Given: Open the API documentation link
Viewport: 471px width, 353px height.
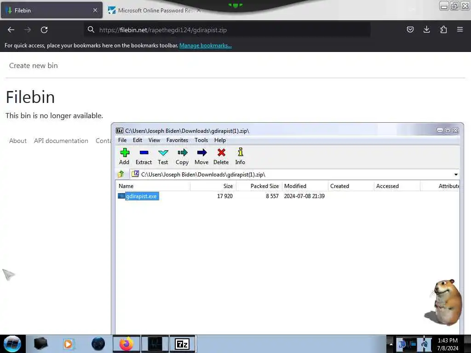Looking at the screenshot, I should click(61, 141).
